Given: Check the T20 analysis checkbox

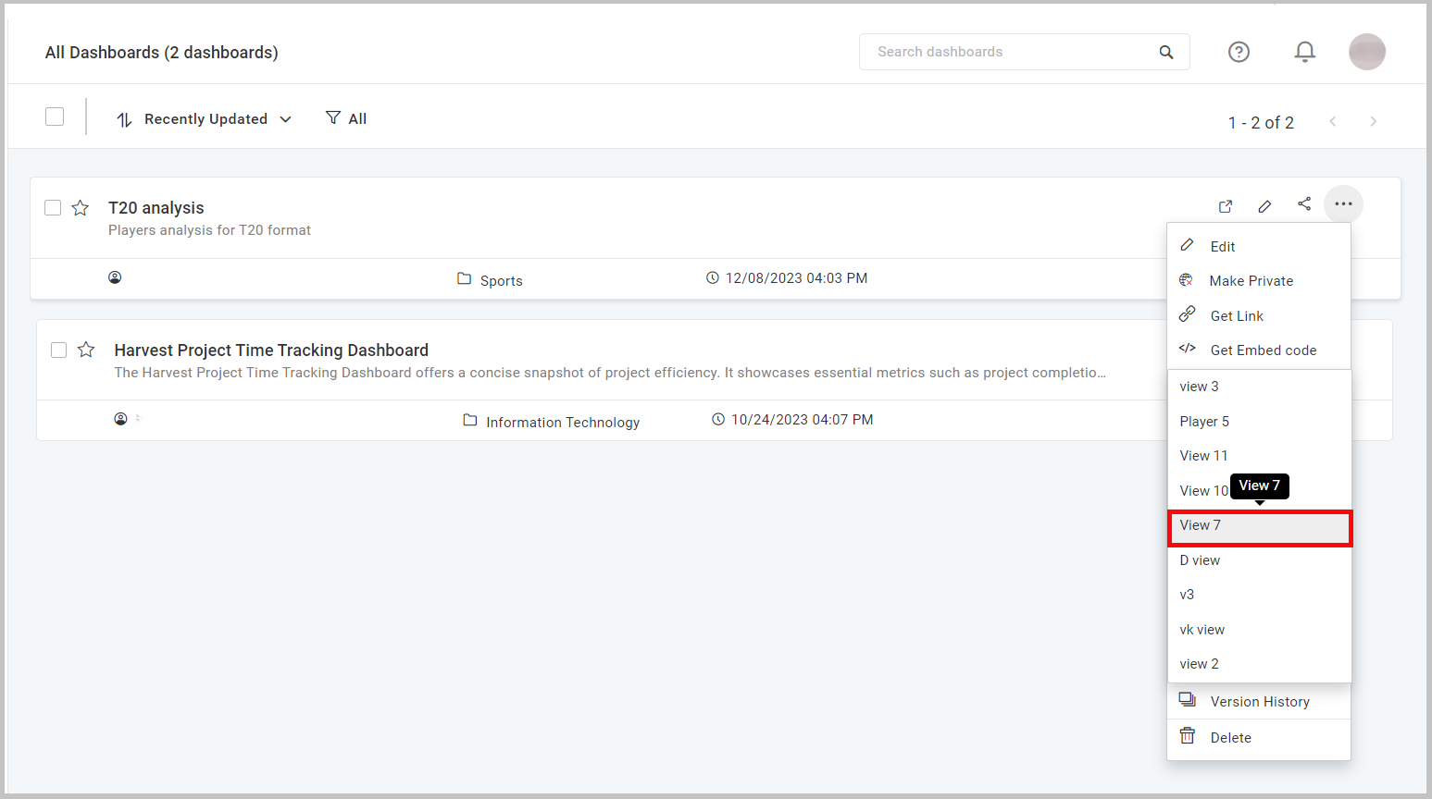Looking at the screenshot, I should coord(53,208).
